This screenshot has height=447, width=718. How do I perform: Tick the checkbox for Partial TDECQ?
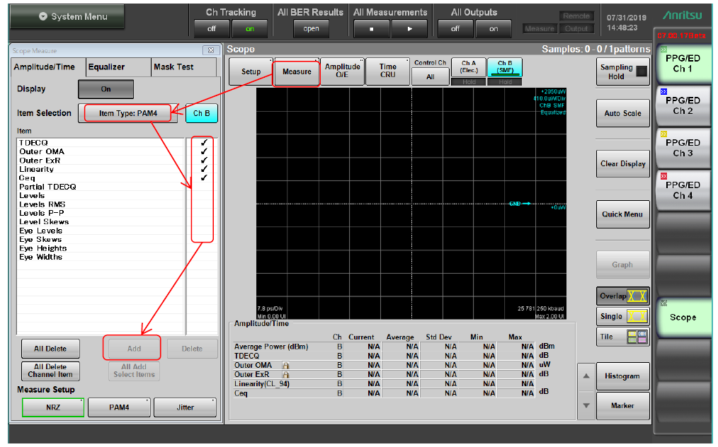click(203, 187)
